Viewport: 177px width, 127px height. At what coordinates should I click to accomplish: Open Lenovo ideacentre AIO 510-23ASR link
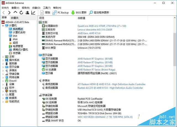(x=95, y=30)
